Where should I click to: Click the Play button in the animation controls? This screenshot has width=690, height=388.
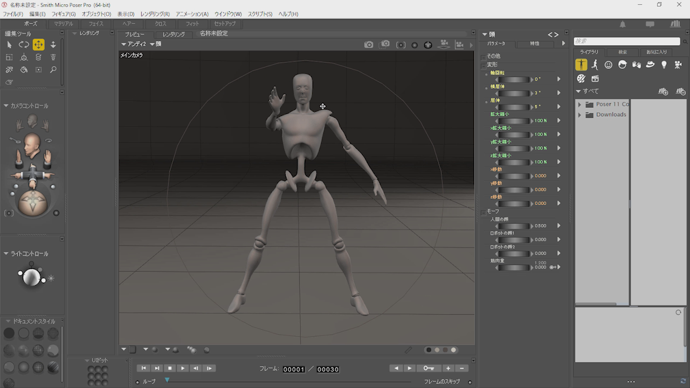183,368
